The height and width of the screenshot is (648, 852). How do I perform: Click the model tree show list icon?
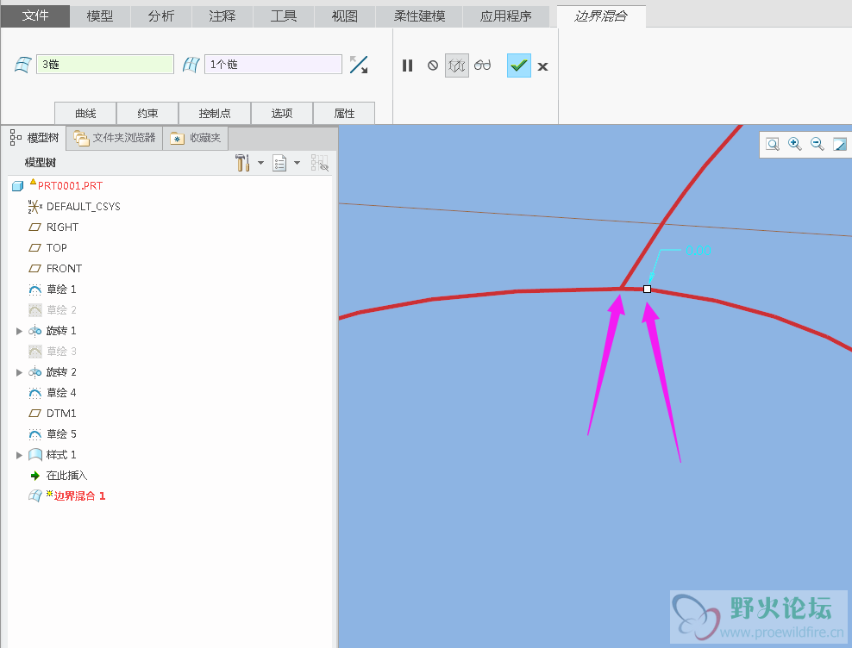pyautogui.click(x=279, y=162)
